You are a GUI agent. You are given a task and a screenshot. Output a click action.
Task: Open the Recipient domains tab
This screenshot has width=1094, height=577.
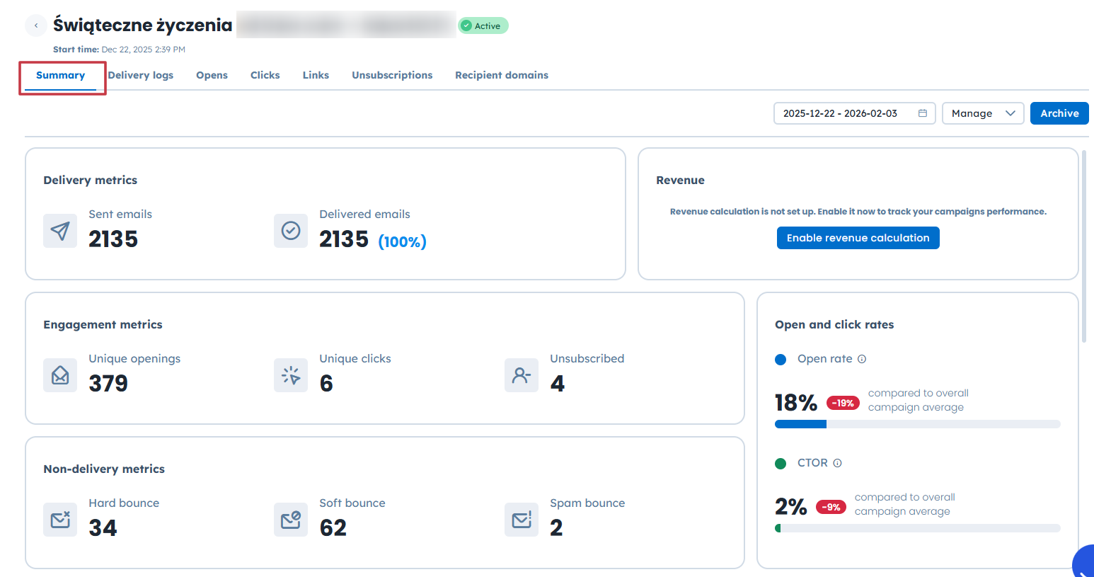pyautogui.click(x=502, y=75)
